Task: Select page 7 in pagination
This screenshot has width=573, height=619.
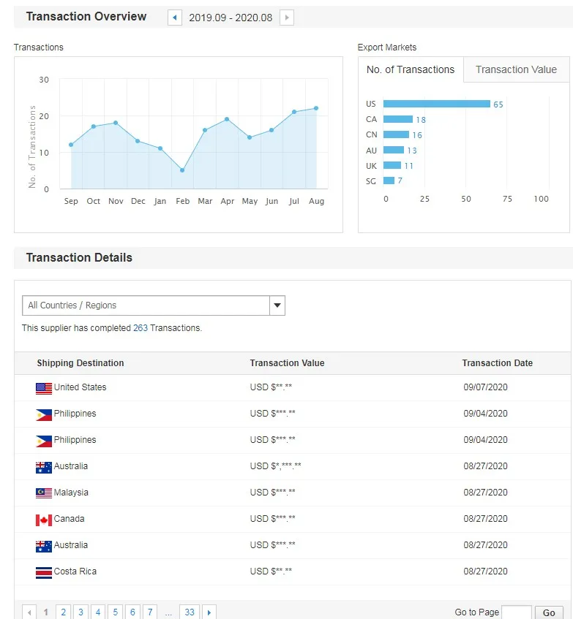Action: [x=150, y=612]
